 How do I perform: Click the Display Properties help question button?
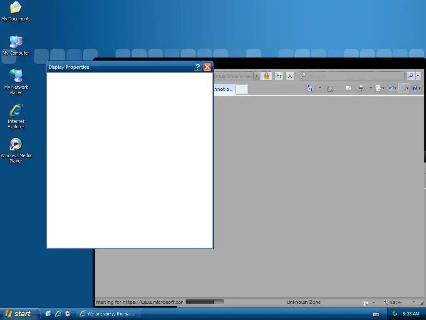198,67
